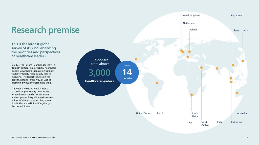Click the orange marker for India
Image resolution: width=259 pixels, height=145 pixels.
217,68
